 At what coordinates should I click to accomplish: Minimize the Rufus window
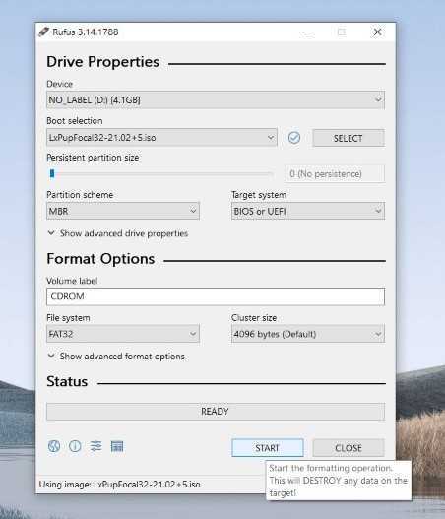306,32
